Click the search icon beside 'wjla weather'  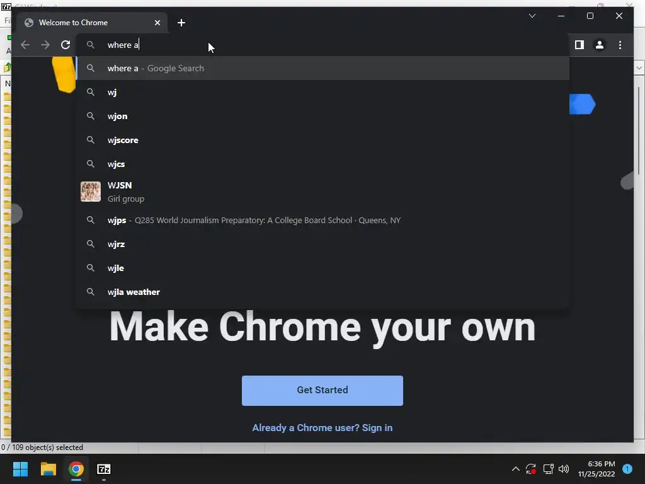pos(91,292)
